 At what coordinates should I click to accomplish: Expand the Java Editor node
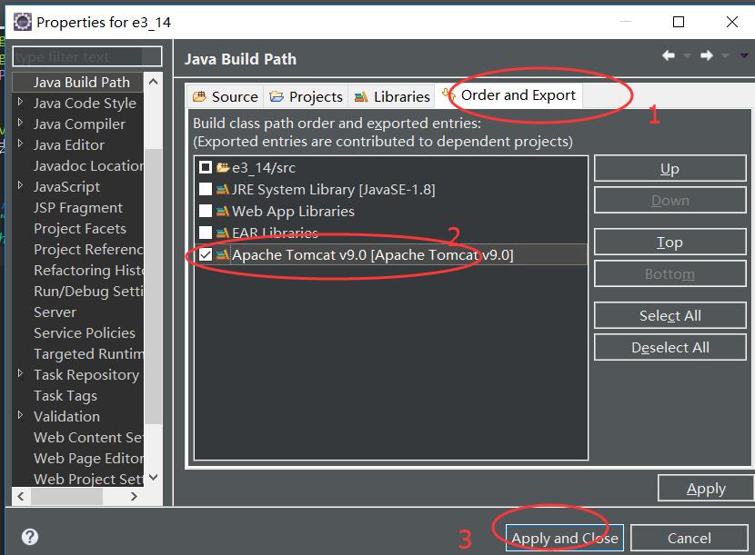pos(20,144)
